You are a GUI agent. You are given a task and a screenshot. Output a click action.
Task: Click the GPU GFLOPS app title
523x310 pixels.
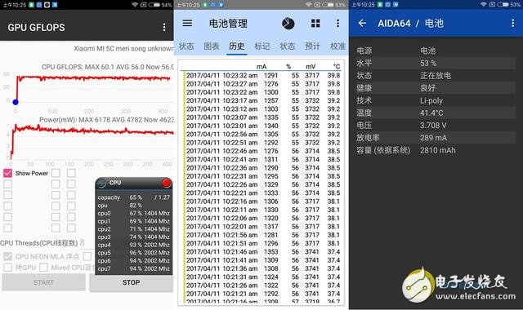(36, 28)
